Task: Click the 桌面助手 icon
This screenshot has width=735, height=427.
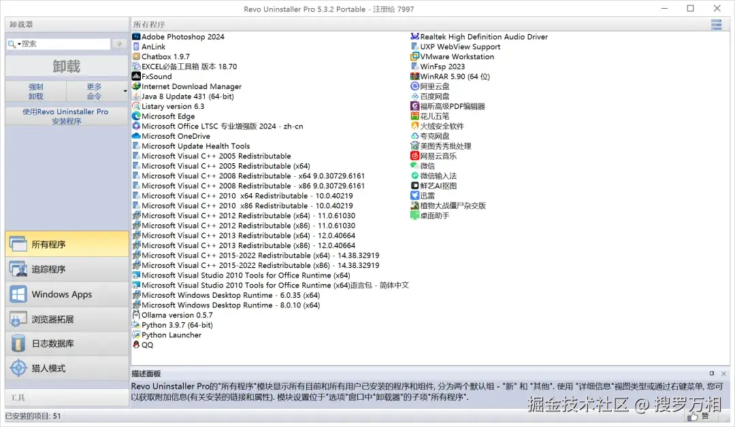Action: coord(414,216)
